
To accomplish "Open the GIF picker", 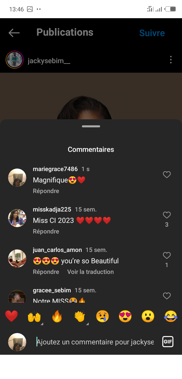I will [168, 342].
